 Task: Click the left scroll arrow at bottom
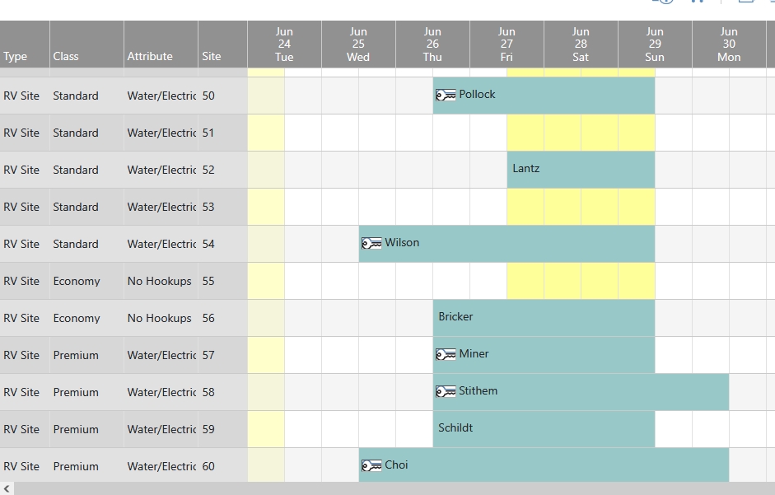point(7,488)
